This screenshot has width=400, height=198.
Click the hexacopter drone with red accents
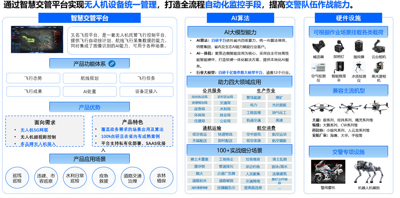click(x=351, y=108)
